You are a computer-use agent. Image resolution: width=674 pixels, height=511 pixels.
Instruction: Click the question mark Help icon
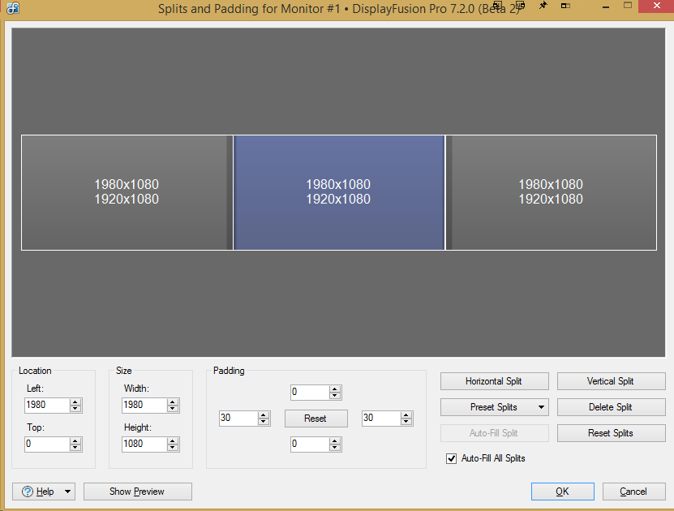pos(28,492)
